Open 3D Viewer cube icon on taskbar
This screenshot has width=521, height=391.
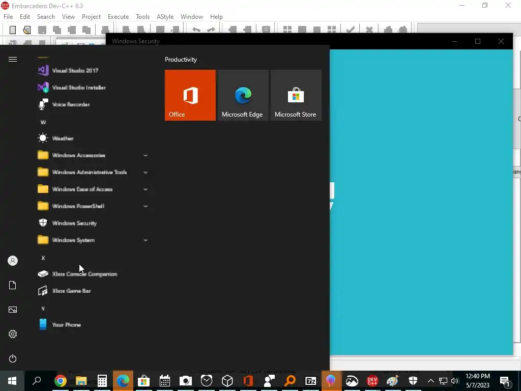[x=227, y=381]
